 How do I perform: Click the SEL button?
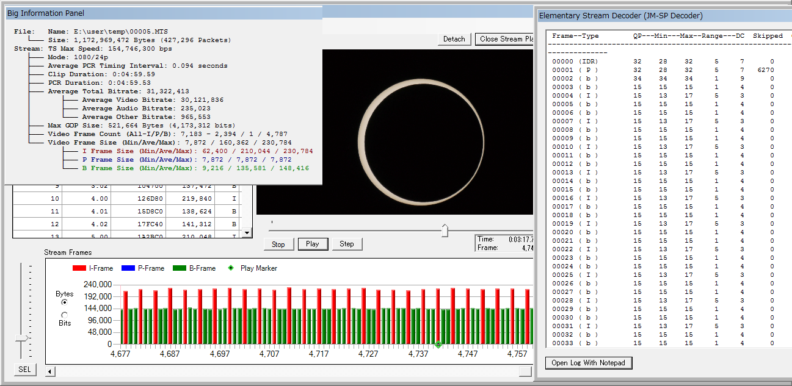[x=24, y=370]
